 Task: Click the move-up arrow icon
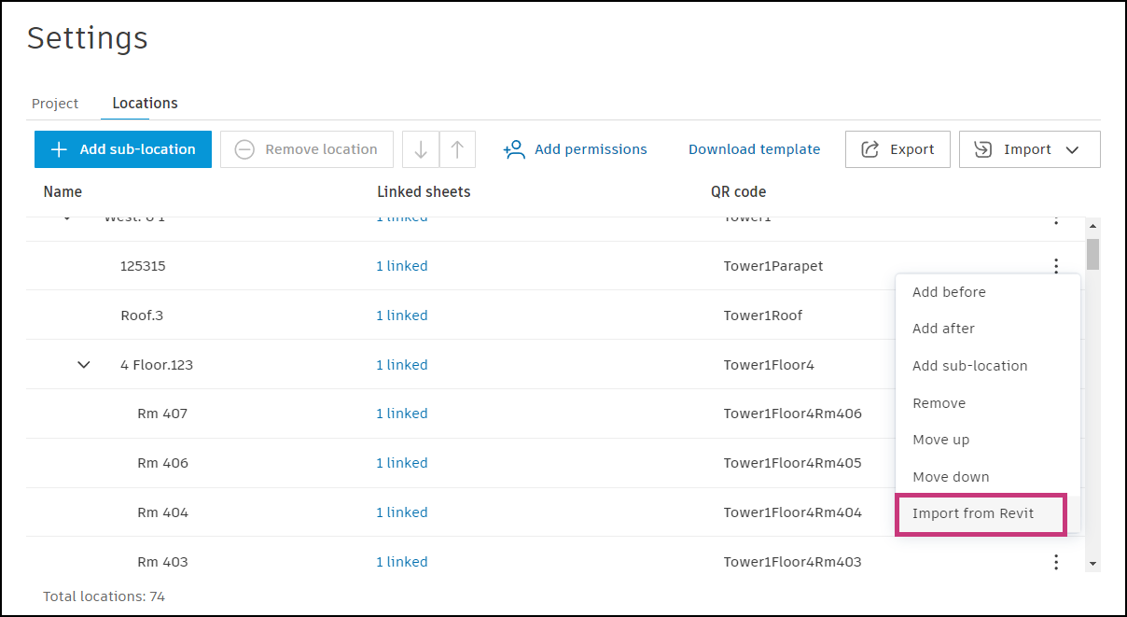coord(456,148)
